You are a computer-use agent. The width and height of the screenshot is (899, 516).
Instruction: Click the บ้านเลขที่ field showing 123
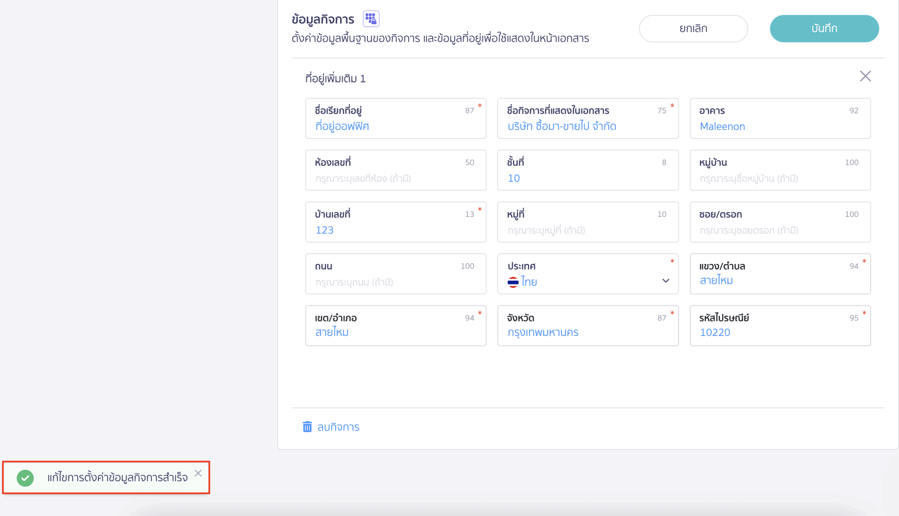395,230
